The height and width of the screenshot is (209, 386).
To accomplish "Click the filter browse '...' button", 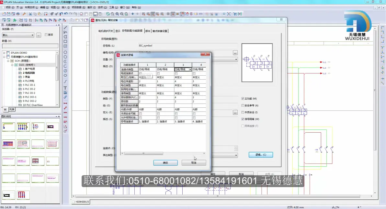I will click(x=39, y=35).
